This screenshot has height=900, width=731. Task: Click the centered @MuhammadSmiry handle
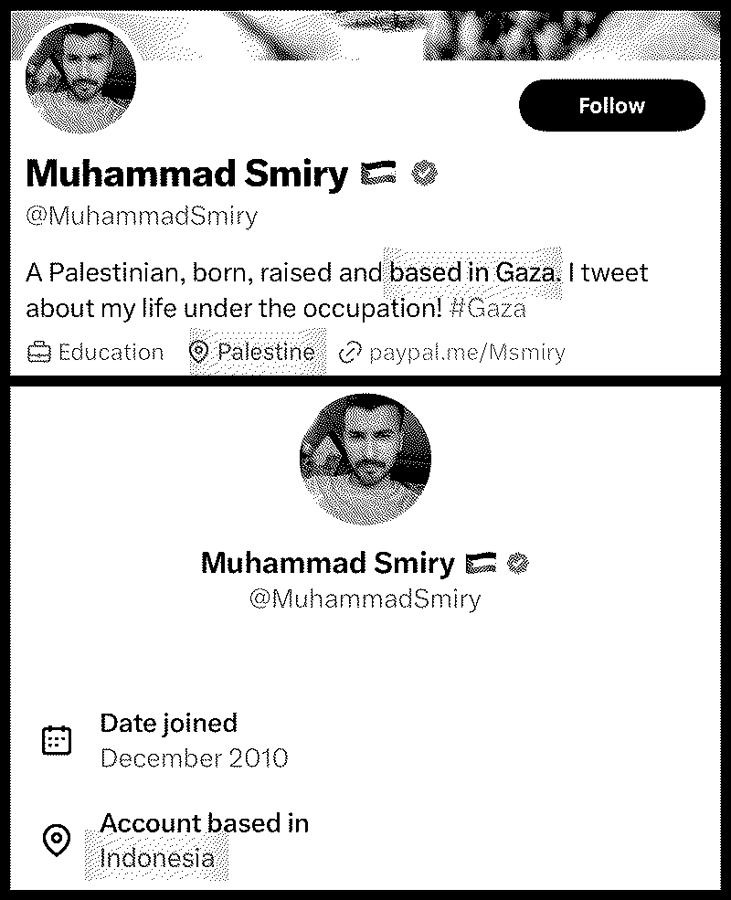(365, 599)
